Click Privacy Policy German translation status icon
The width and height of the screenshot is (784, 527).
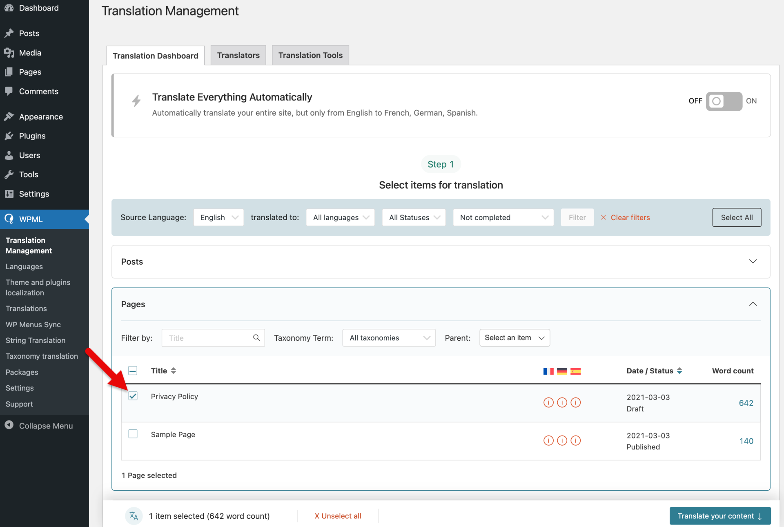[562, 402]
